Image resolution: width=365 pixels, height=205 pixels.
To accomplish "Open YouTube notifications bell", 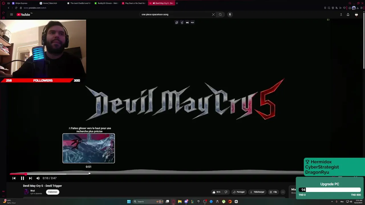I will pyautogui.click(x=348, y=15).
